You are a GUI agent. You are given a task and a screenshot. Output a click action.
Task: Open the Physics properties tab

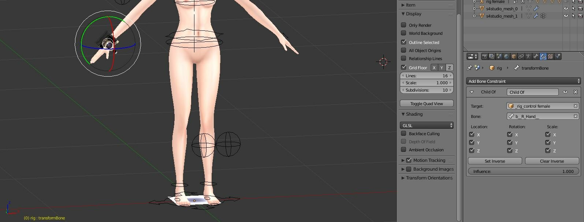(558, 56)
